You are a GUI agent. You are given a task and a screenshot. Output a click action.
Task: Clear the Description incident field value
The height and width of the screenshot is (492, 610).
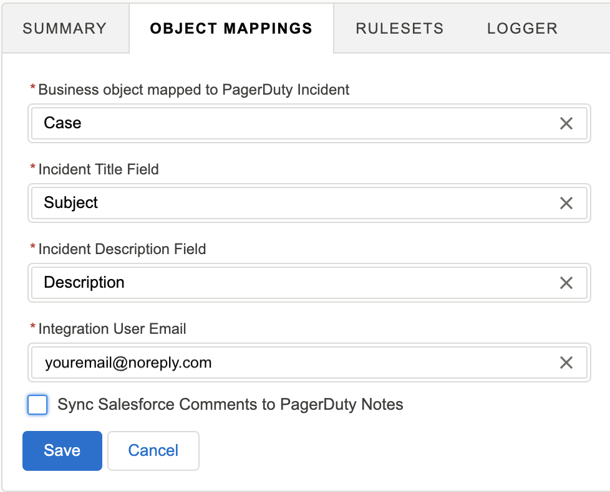pyautogui.click(x=566, y=283)
